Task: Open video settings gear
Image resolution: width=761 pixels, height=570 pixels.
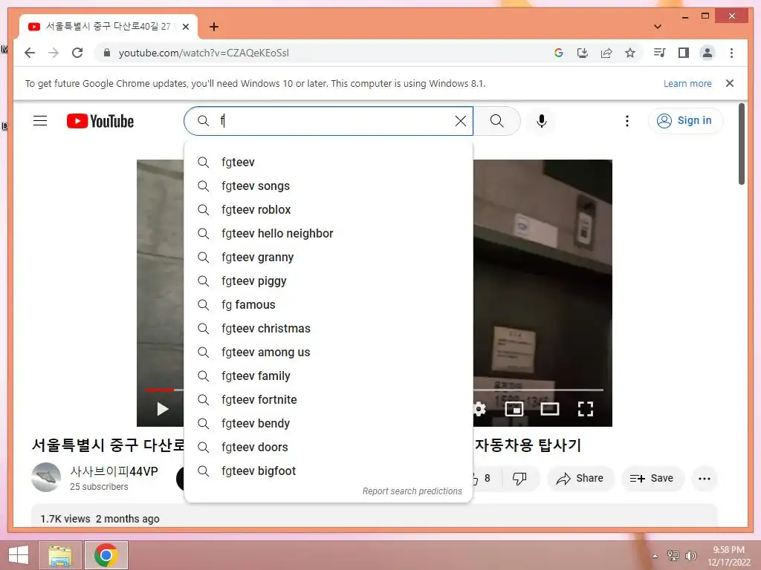Action: (x=479, y=409)
